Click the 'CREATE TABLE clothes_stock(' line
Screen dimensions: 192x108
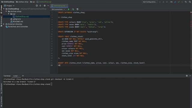coord(70,37)
